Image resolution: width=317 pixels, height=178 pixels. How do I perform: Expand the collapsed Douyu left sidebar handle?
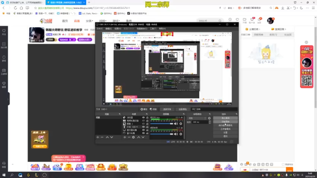[8, 99]
